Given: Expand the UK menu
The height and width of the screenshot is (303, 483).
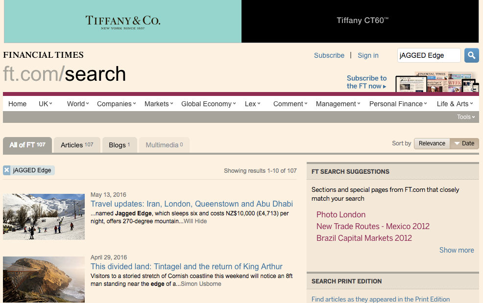Looking at the screenshot, I should [45, 104].
